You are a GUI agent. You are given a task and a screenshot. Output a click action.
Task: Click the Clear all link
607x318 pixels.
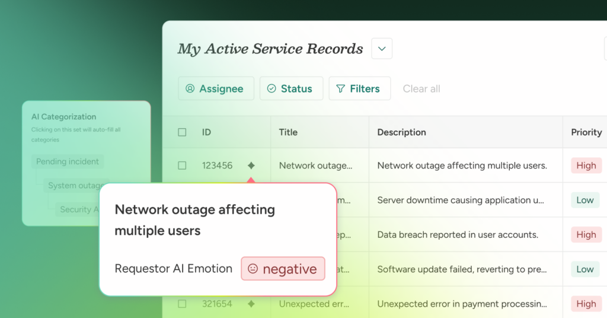(421, 88)
